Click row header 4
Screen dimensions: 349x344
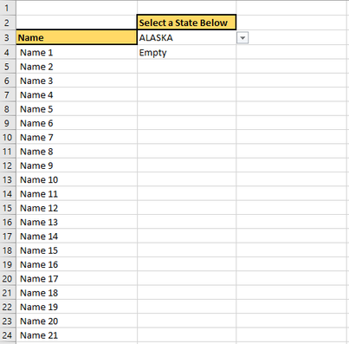coord(8,52)
